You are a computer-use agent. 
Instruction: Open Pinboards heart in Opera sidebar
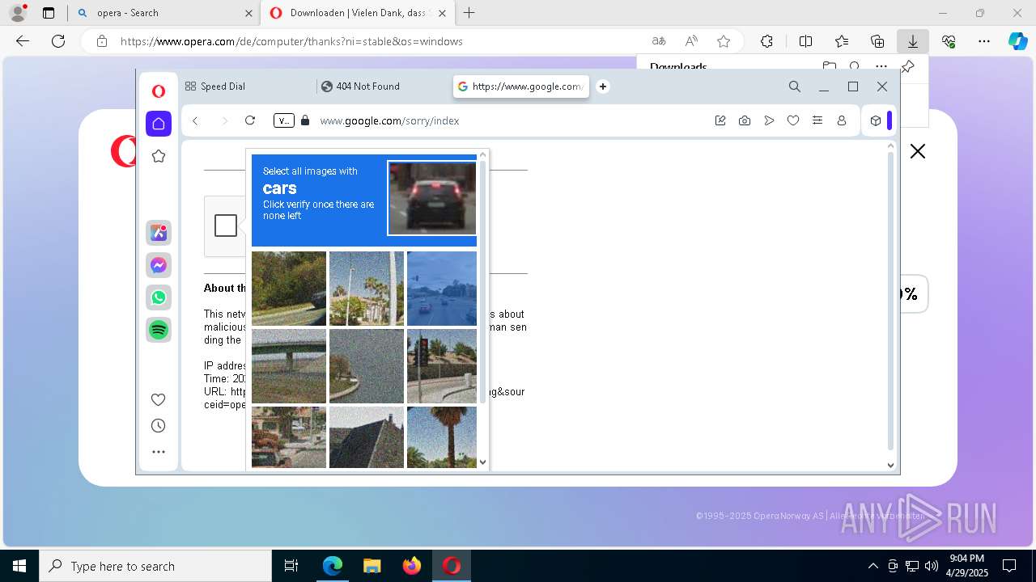click(159, 399)
